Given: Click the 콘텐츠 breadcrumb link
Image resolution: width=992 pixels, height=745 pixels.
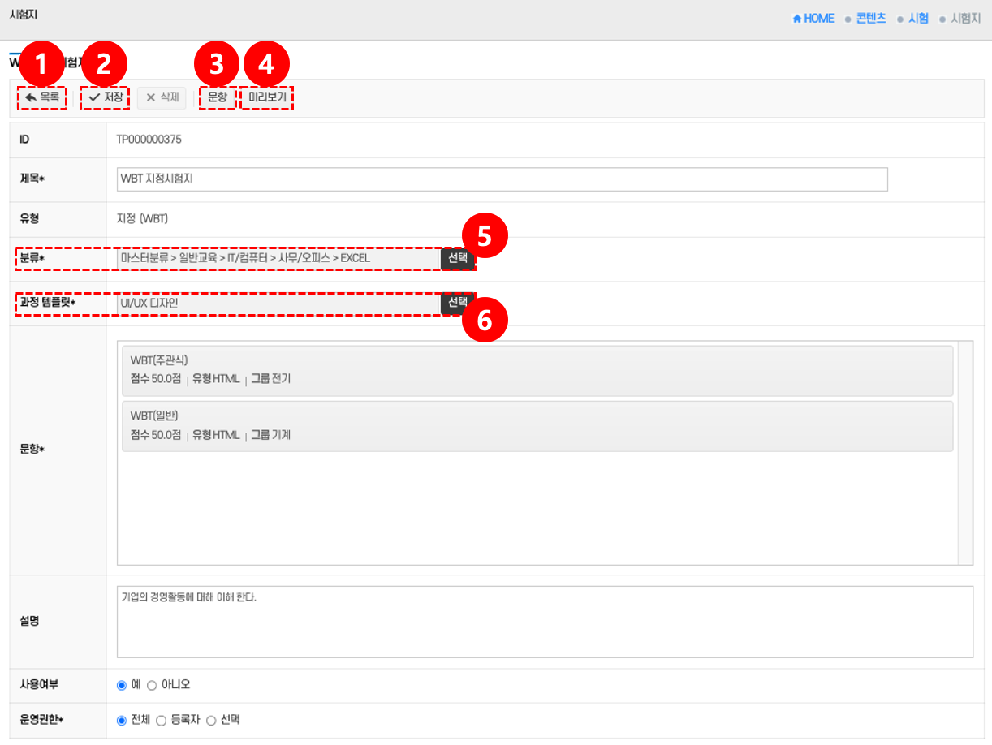Looking at the screenshot, I should (870, 19).
